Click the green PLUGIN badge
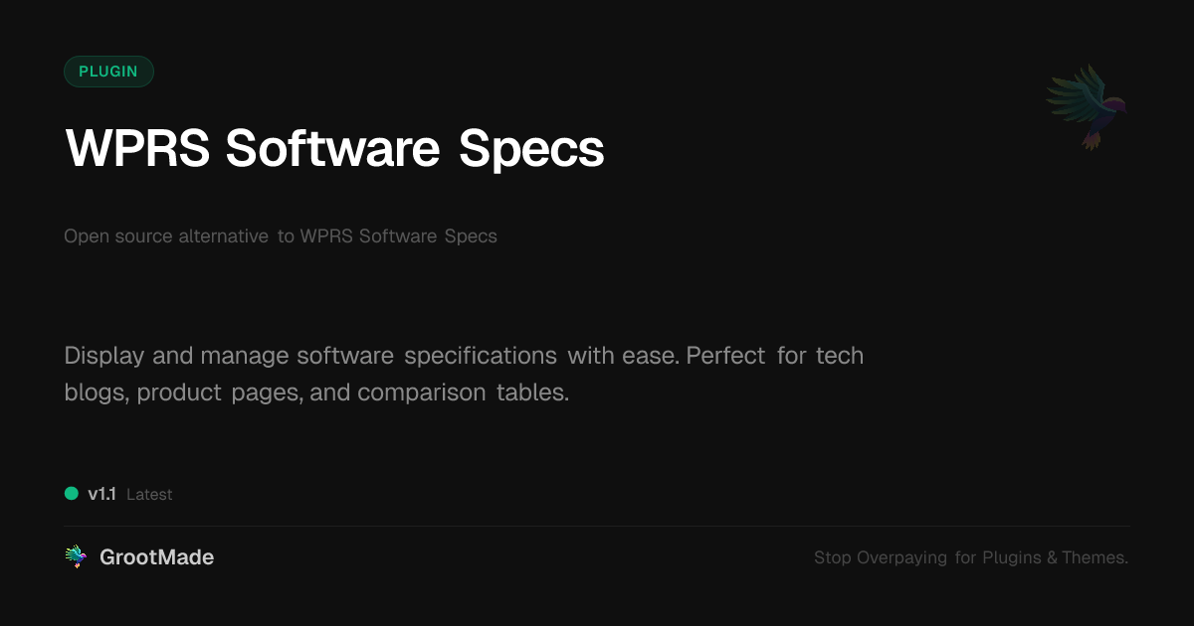The image size is (1194, 626). pos(108,72)
